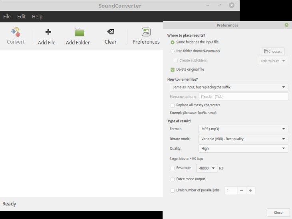Expand the Format MP3 dropdown

tap(243, 129)
